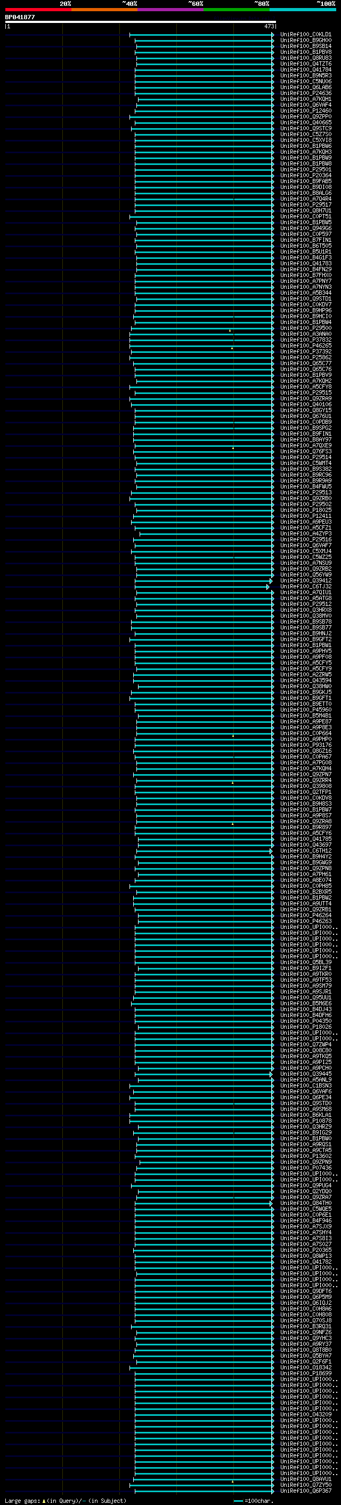Click the white query sequence bar
This screenshot has height=1505, width=341.
coord(141,22)
